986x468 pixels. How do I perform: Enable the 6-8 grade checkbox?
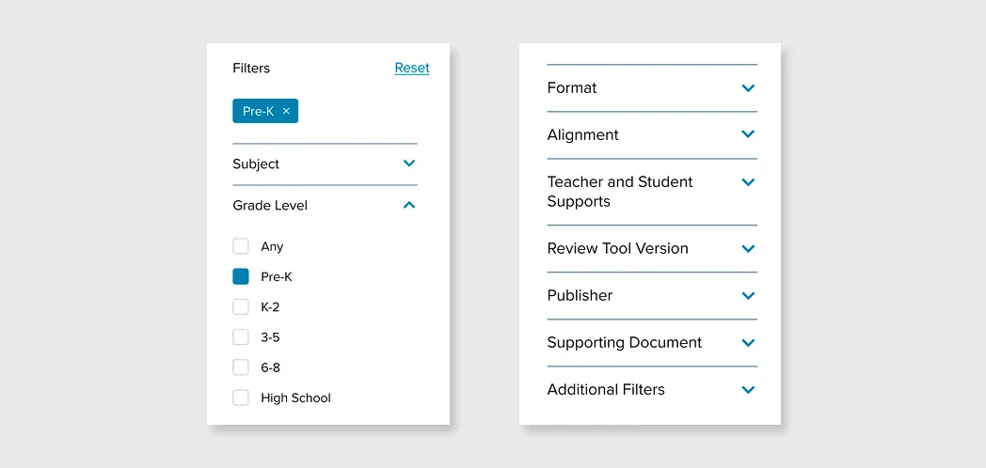point(241,367)
